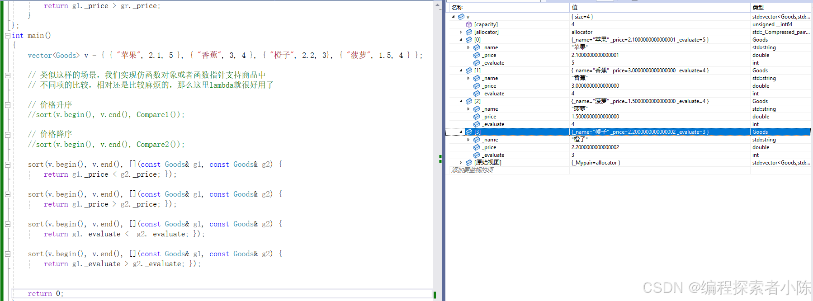This screenshot has height=301, width=813.
Task: Collapse the [1] element node
Action: coord(461,71)
